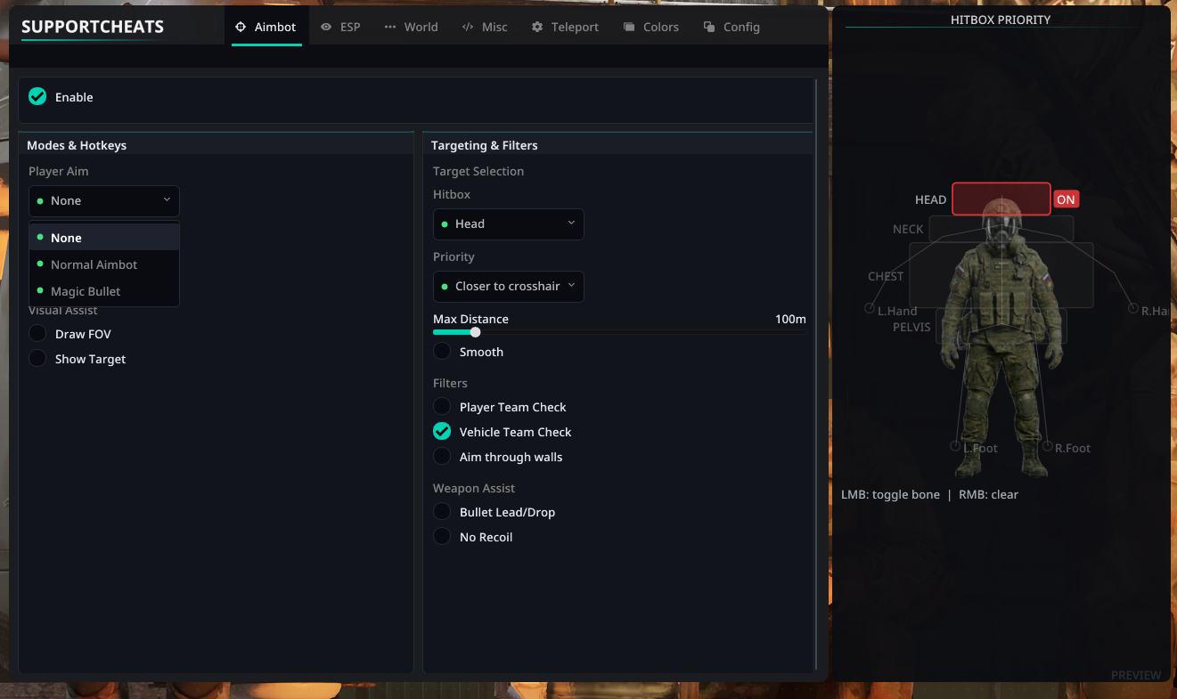Toggle the L.Foot bone node

(956, 445)
